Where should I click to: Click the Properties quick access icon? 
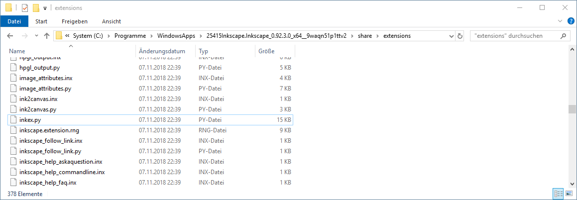tap(25, 8)
